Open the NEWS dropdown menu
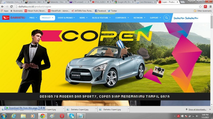This screenshot has width=213, height=119. click(x=83, y=18)
